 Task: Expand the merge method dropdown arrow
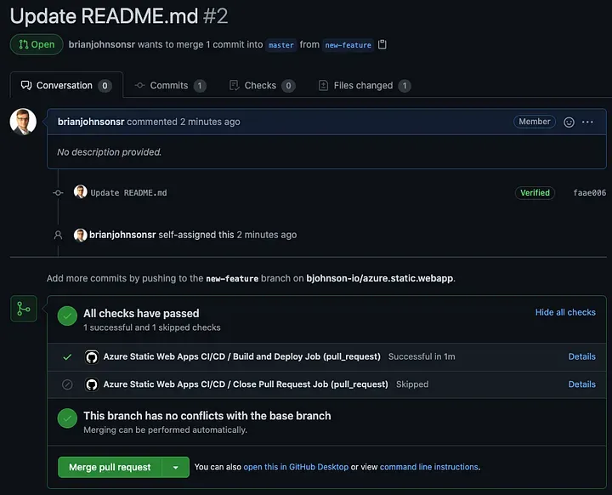[176, 467]
